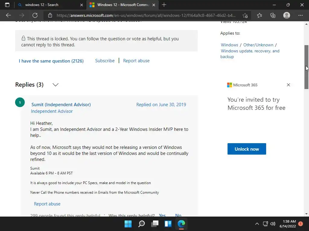Open the volume tray icon

click(273, 224)
